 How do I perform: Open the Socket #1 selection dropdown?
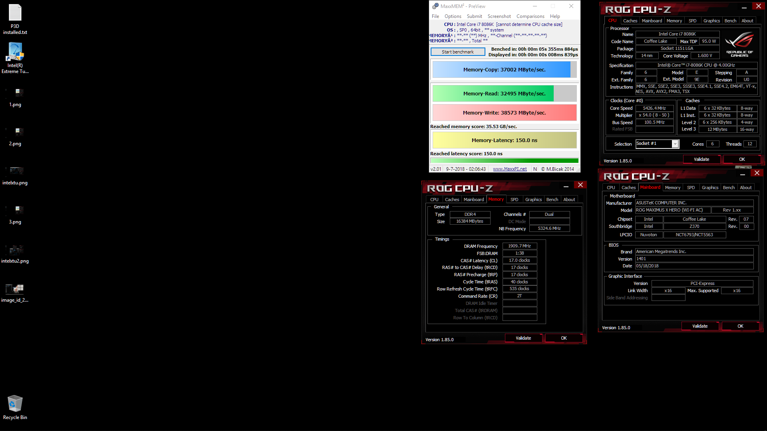pos(658,144)
